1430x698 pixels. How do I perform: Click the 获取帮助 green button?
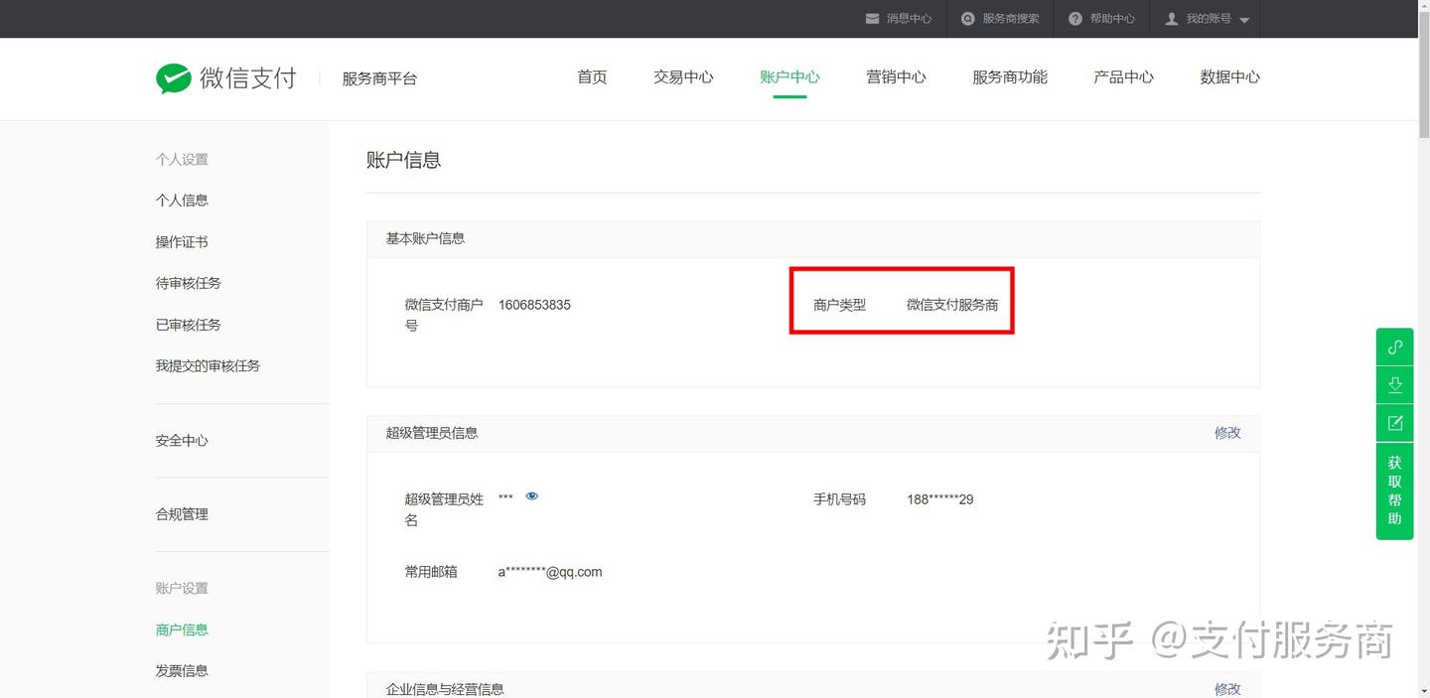1394,490
